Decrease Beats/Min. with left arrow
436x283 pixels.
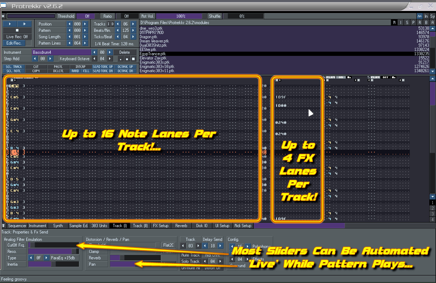pyautogui.click(x=118, y=30)
